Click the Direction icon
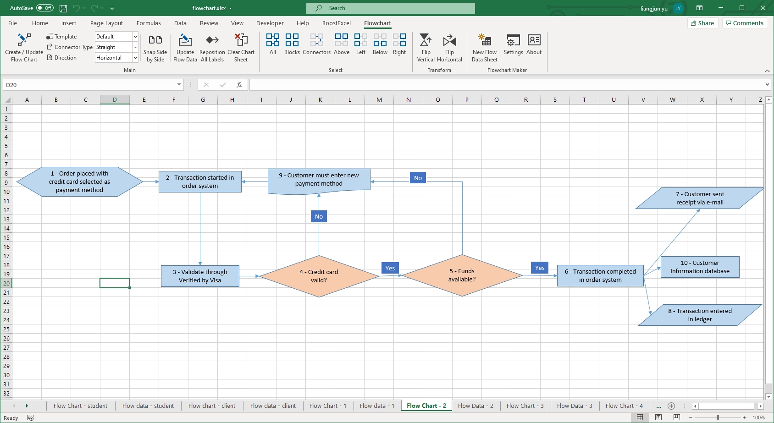The width and height of the screenshot is (774, 423). [50, 58]
